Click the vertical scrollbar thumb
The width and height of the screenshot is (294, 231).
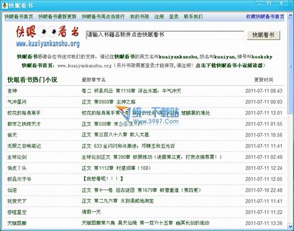(x=290, y=66)
